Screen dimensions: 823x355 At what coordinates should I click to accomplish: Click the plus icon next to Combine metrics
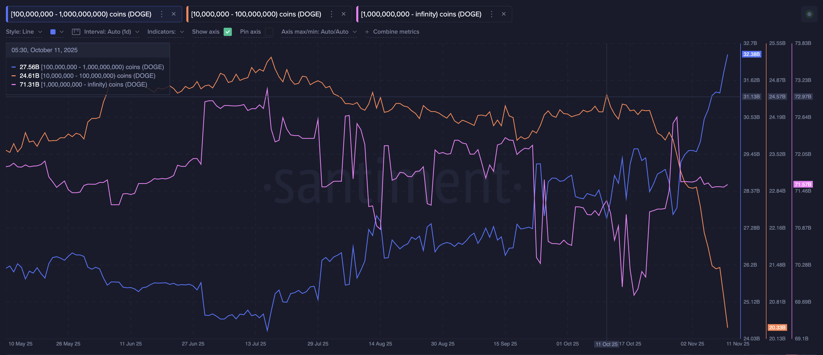367,32
